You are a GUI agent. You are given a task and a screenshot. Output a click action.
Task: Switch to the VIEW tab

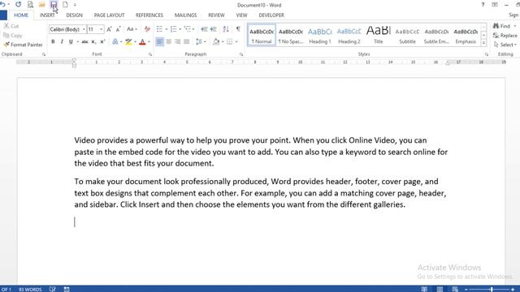coord(241,15)
